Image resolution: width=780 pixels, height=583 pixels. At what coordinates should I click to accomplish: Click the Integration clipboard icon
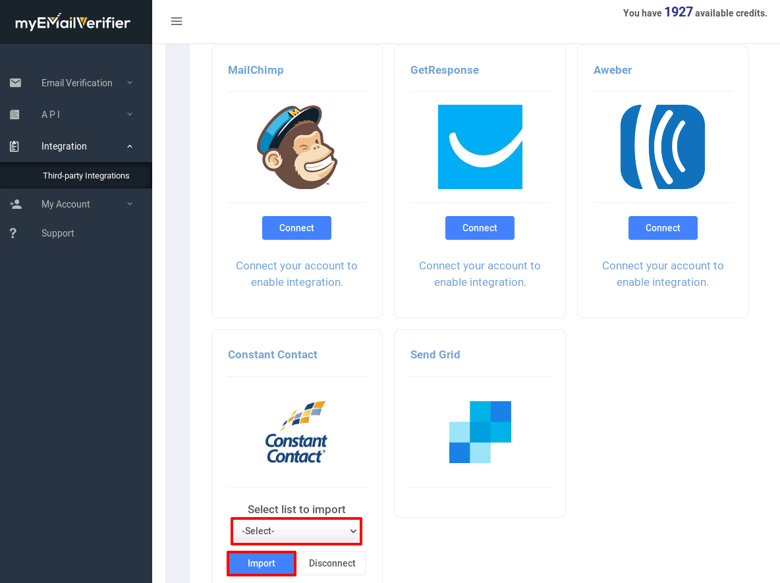(x=14, y=146)
